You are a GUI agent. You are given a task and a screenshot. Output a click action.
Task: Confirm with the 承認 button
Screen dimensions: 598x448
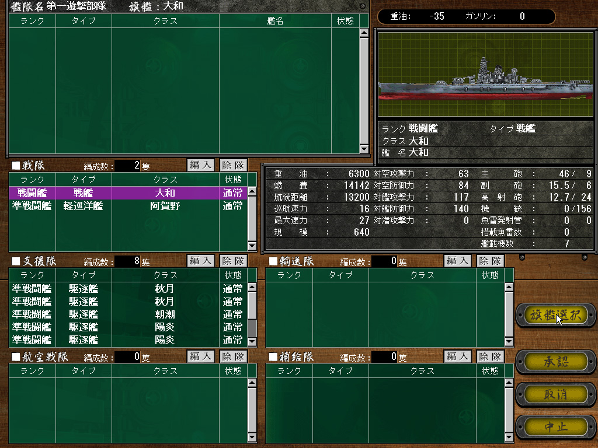[555, 362]
